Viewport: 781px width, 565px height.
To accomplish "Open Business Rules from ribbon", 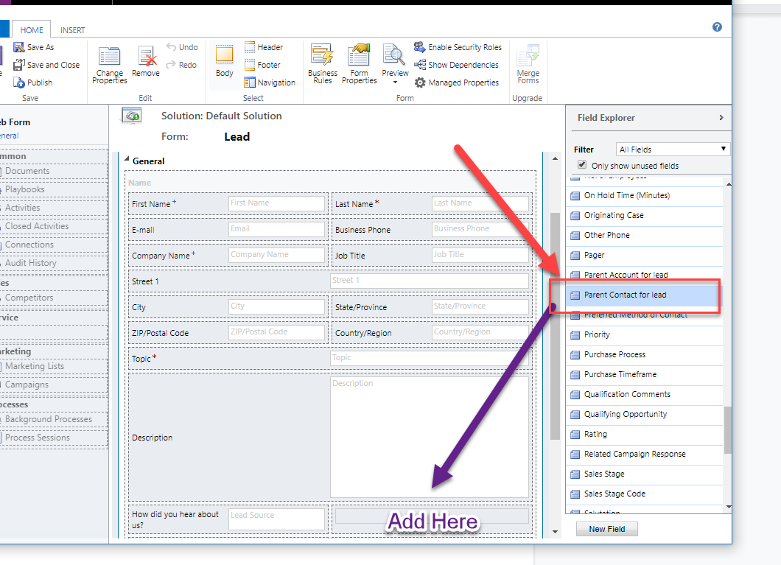I will [x=322, y=56].
